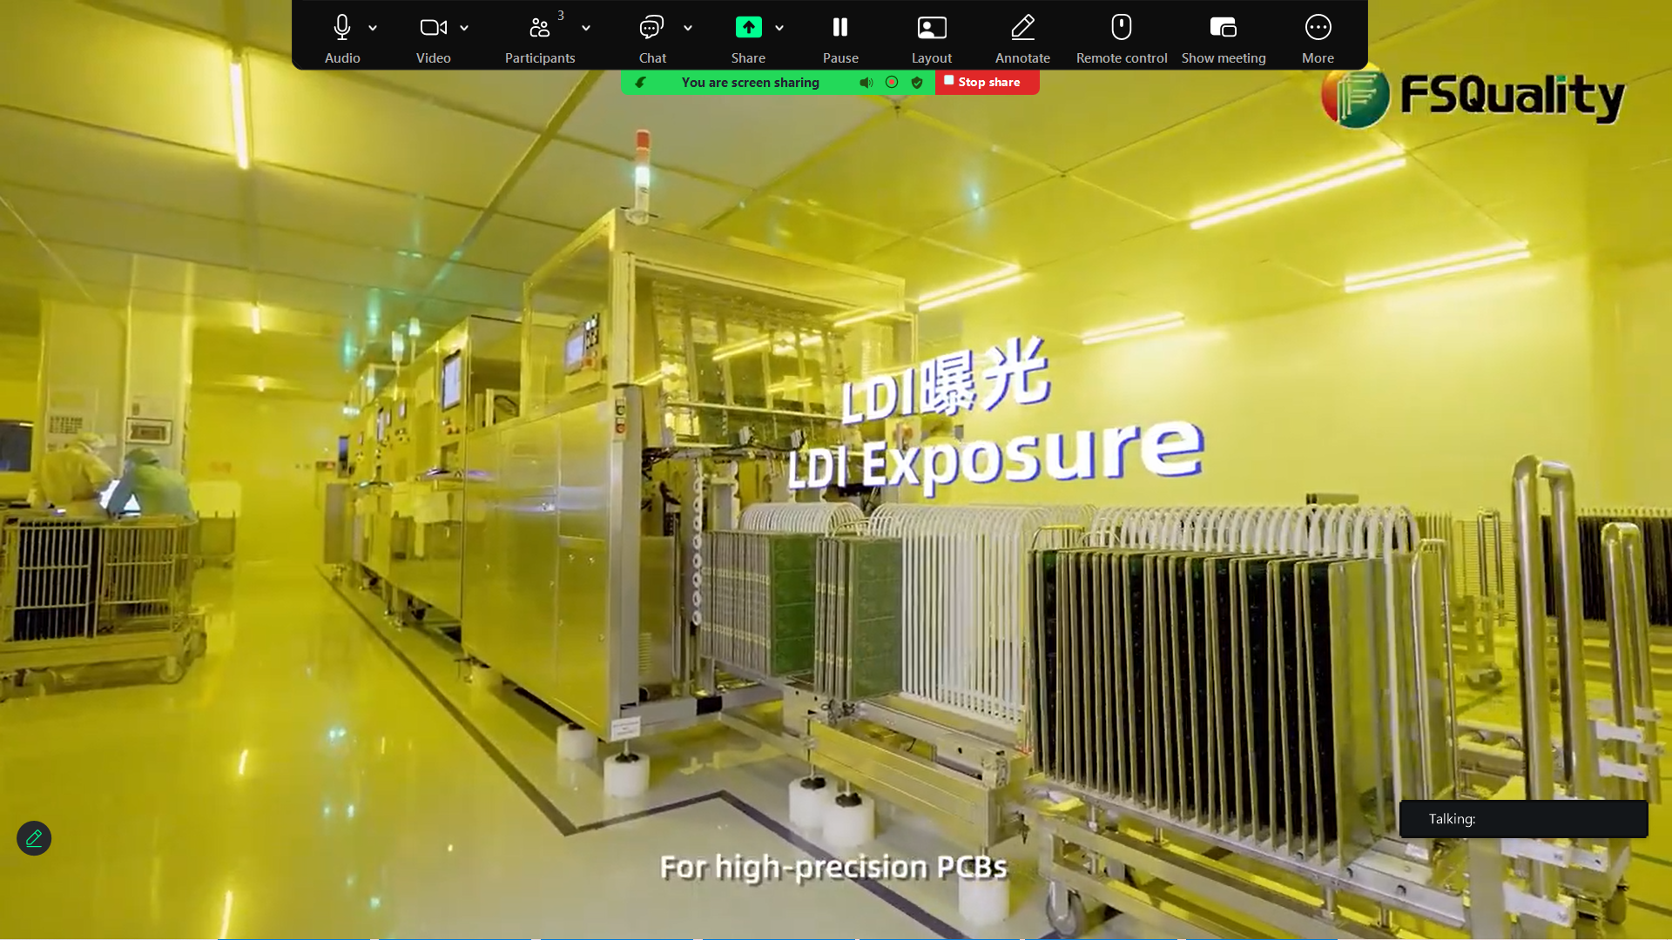
Task: Pause the screen share
Action: (x=840, y=28)
